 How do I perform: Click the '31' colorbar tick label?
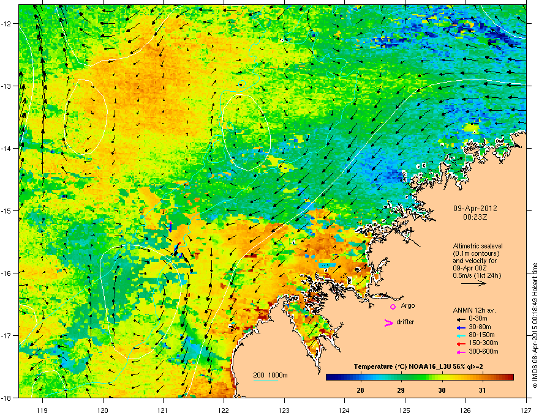[482, 390]
